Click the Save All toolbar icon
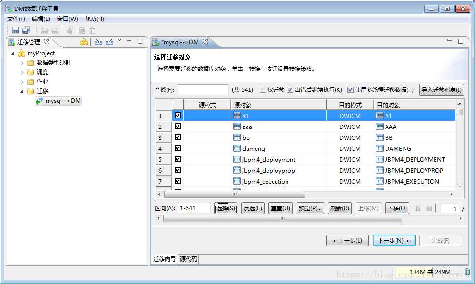The height and width of the screenshot is (284, 475). (26, 30)
